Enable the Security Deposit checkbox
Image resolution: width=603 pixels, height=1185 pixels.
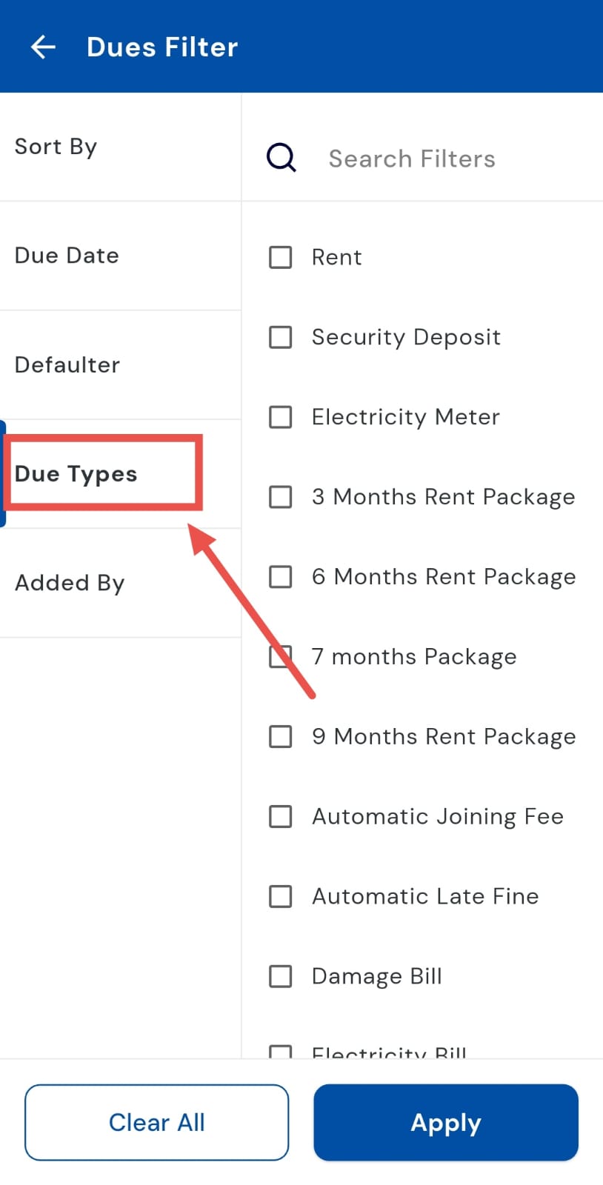(280, 338)
